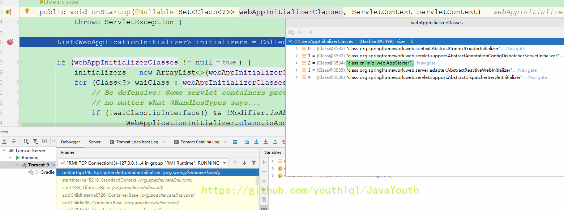Click the Collapse All icon in Services
564x210 pixels.
tap(14, 142)
